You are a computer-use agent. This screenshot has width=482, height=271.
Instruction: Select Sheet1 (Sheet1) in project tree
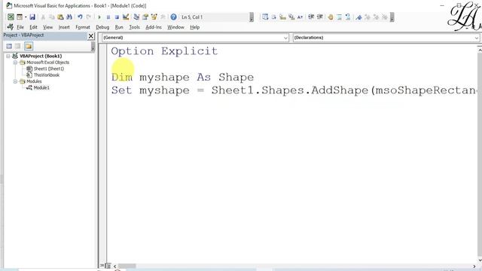point(48,69)
